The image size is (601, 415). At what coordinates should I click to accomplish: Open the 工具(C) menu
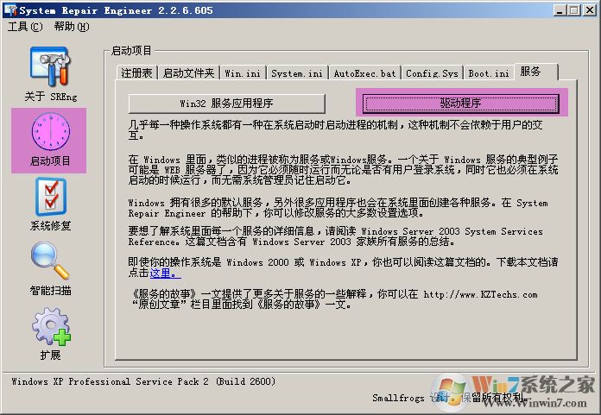(x=25, y=27)
